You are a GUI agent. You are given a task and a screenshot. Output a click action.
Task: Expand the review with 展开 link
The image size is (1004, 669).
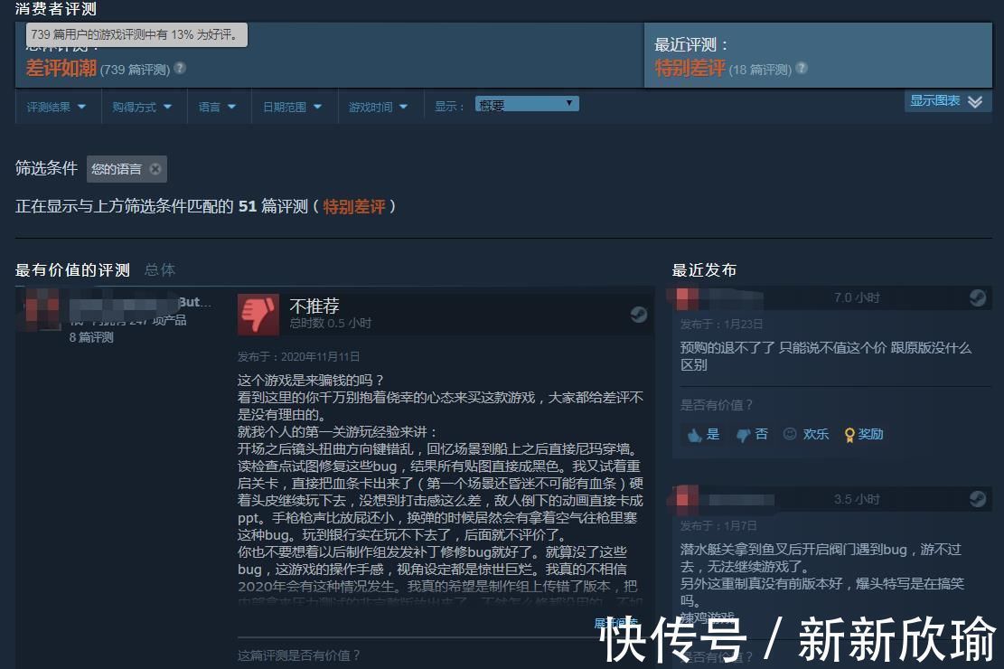[x=617, y=621]
